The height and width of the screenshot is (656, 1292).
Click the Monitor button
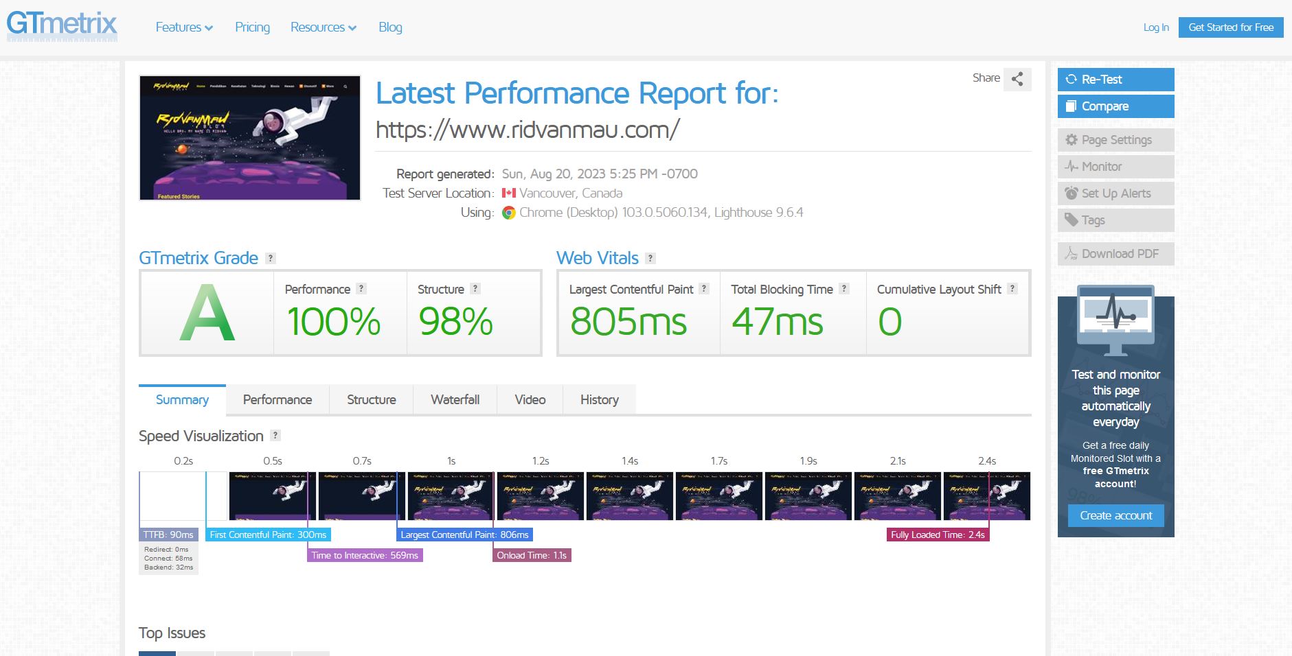[x=1115, y=167]
